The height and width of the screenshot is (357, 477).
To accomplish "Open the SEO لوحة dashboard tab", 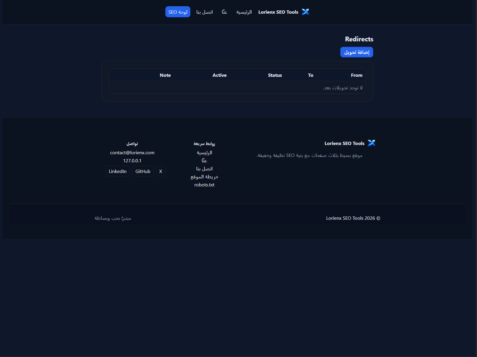I will pyautogui.click(x=178, y=12).
